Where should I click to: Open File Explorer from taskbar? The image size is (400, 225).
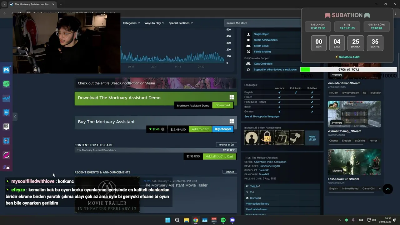click(x=186, y=220)
